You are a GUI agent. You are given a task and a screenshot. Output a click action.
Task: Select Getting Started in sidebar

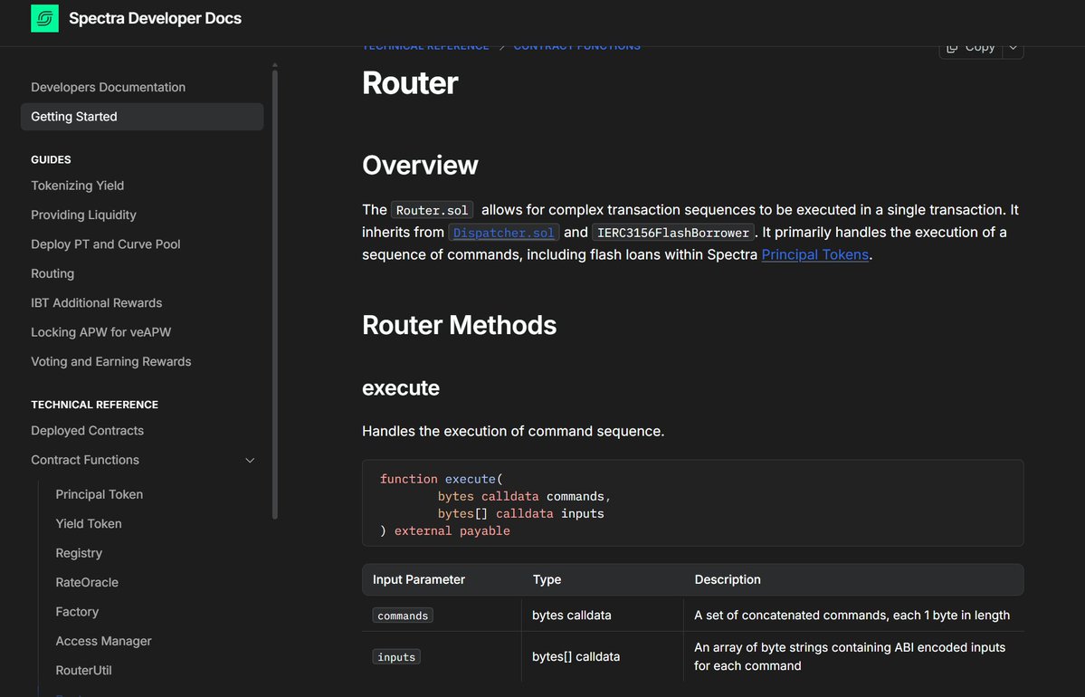[x=142, y=116]
